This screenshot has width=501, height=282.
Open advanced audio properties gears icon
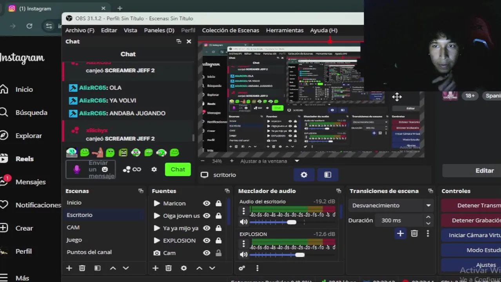coord(242,268)
